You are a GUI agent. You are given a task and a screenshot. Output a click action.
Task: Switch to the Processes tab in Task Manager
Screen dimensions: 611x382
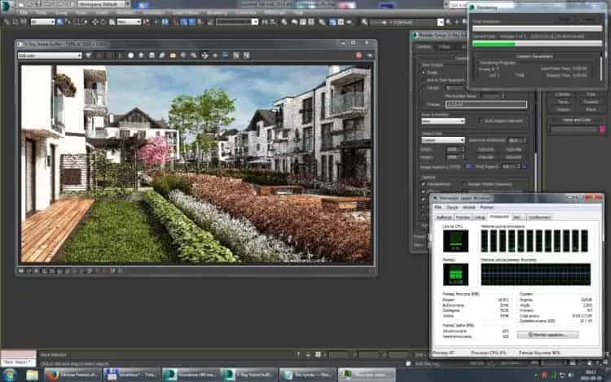(x=463, y=217)
